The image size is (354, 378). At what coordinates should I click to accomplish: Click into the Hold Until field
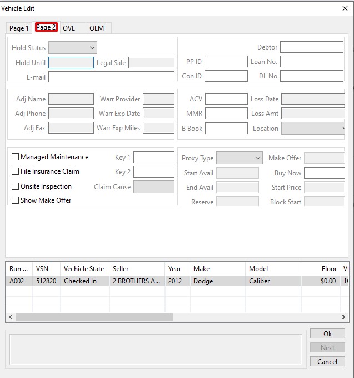pos(71,63)
